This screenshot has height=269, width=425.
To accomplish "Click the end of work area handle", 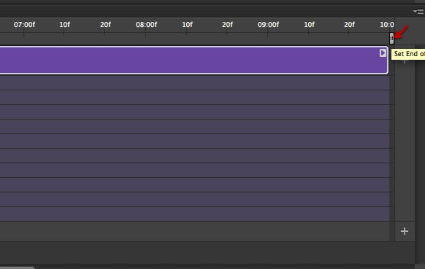I will 391,38.
